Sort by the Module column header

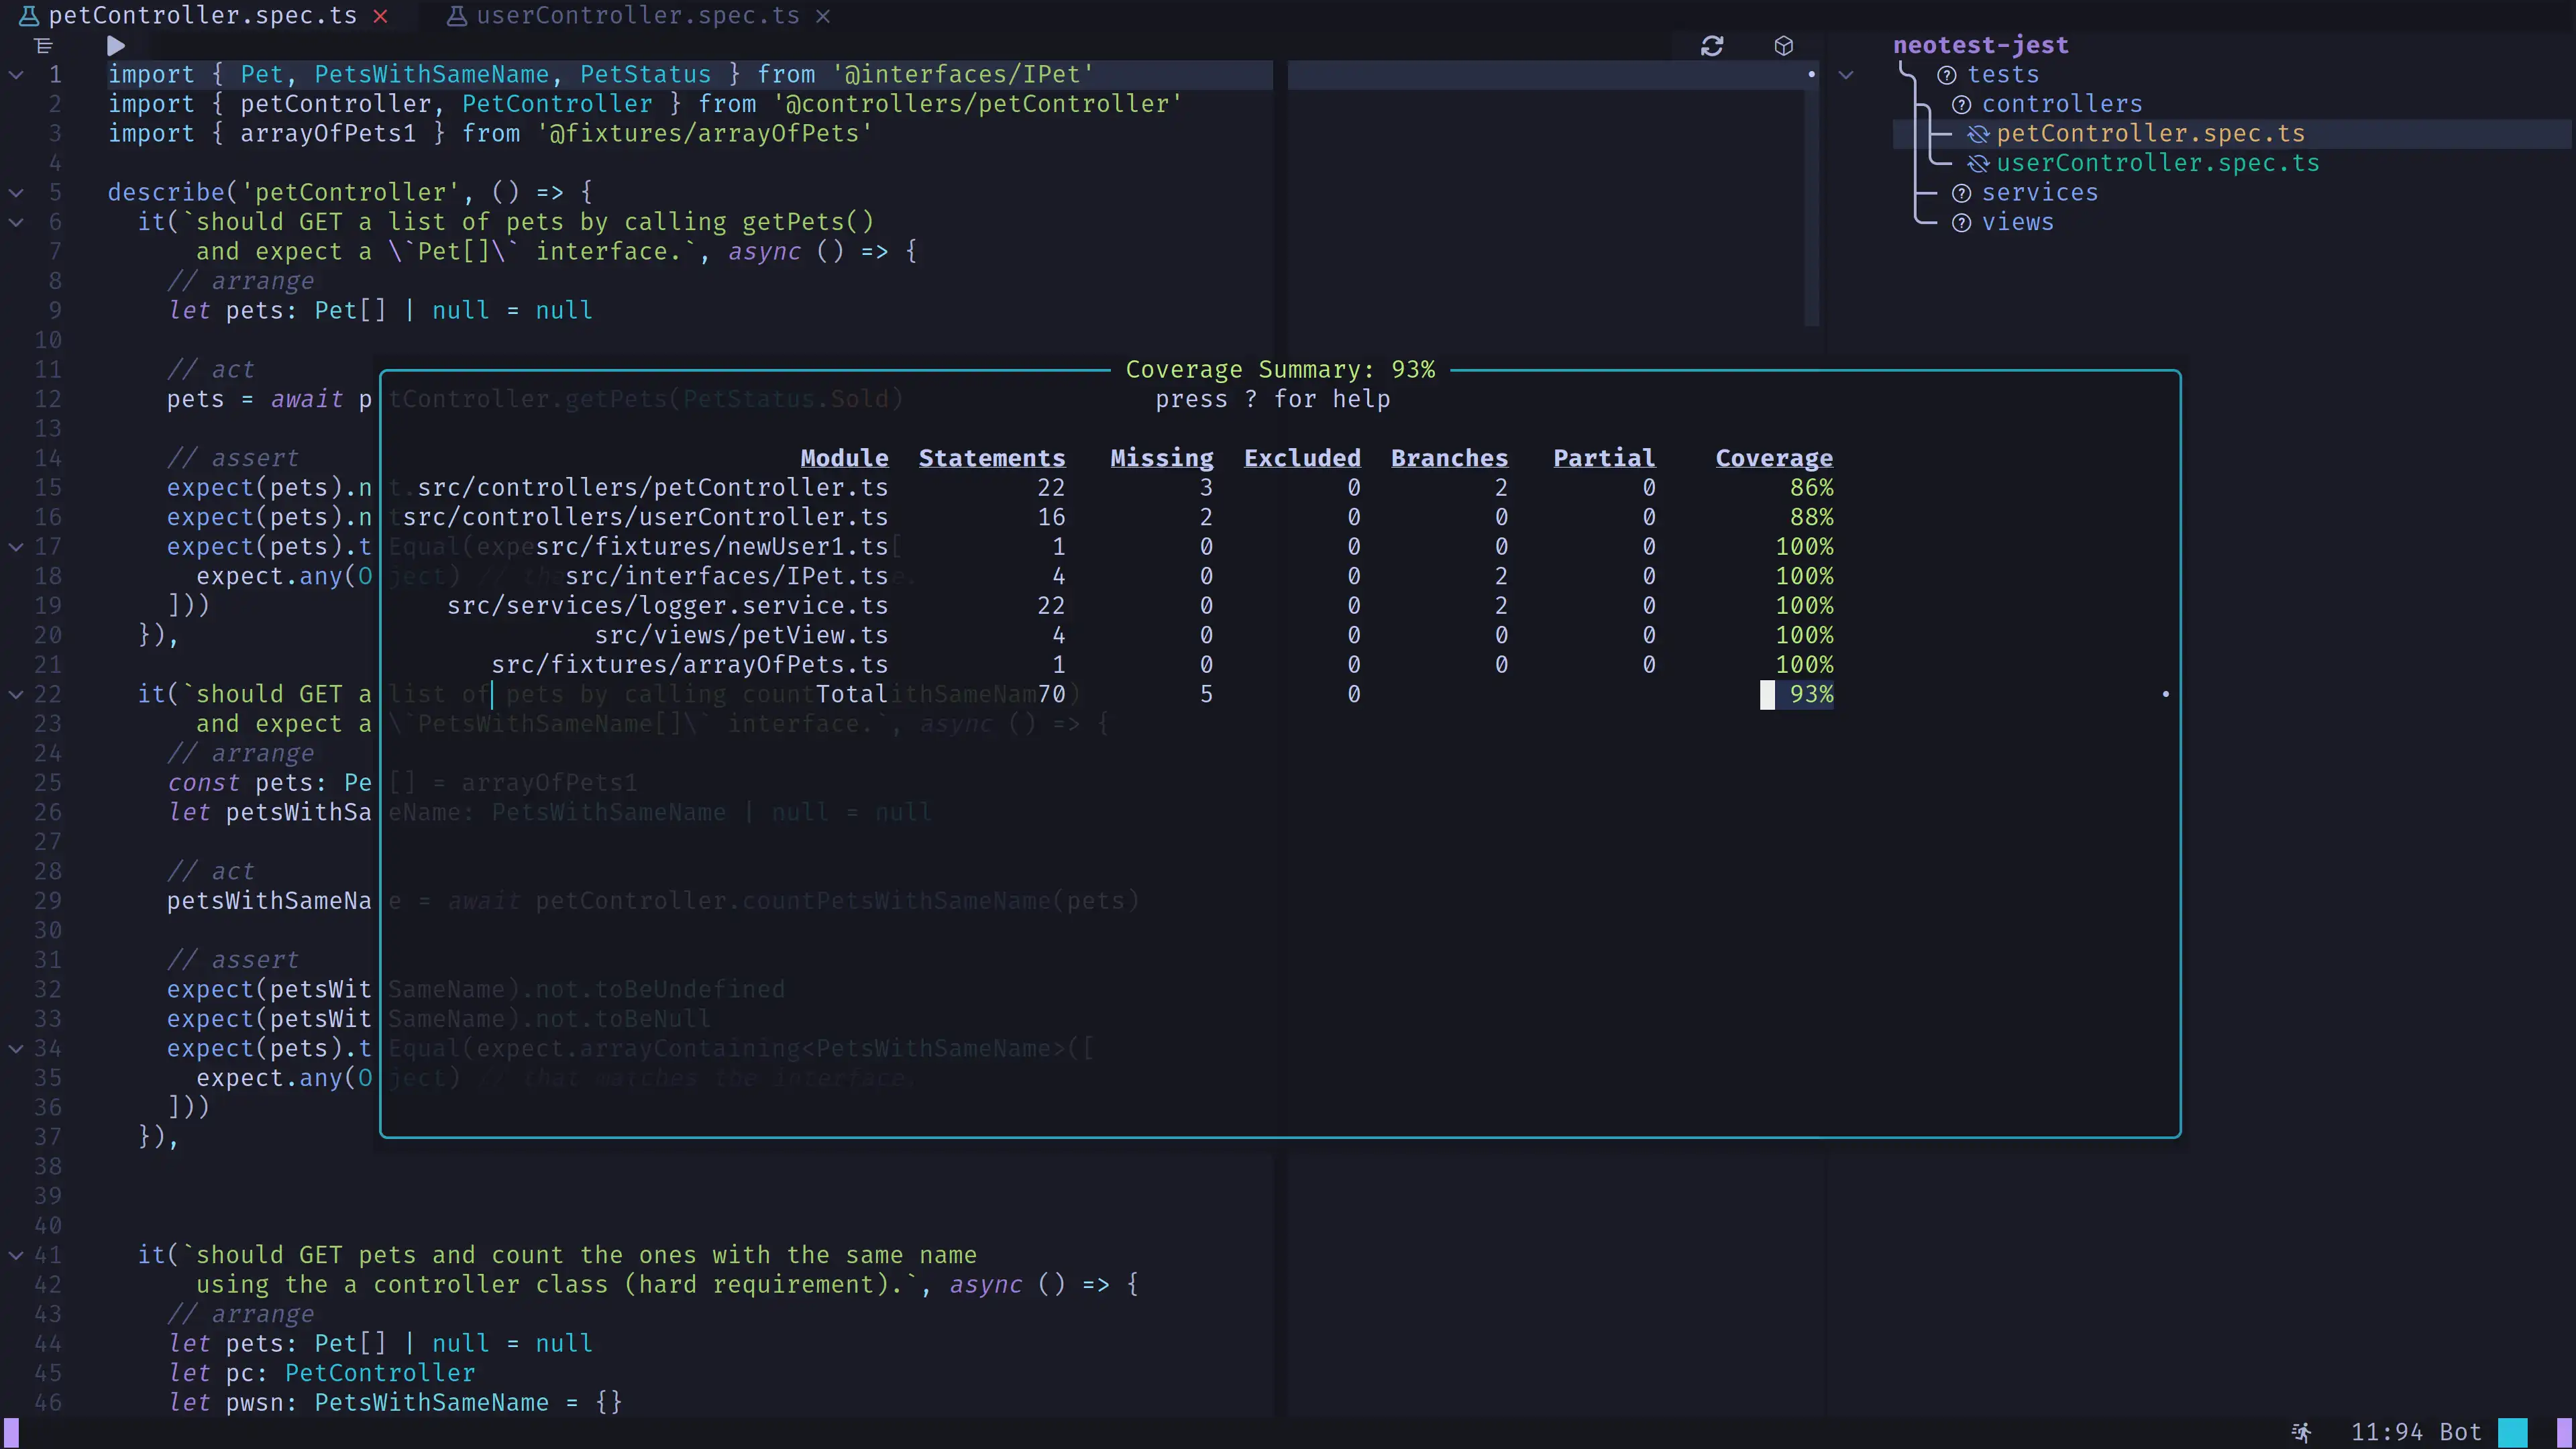844,458
